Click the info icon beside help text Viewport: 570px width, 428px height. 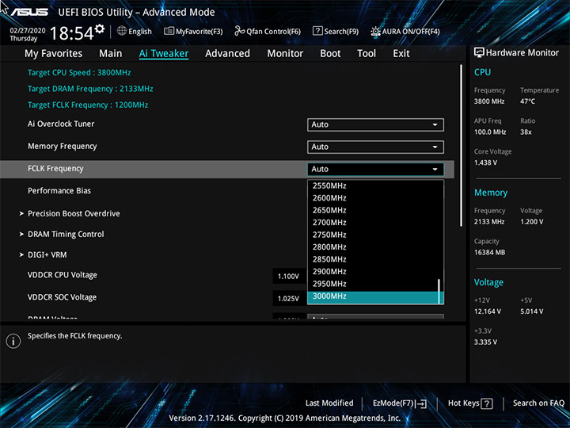(13, 341)
